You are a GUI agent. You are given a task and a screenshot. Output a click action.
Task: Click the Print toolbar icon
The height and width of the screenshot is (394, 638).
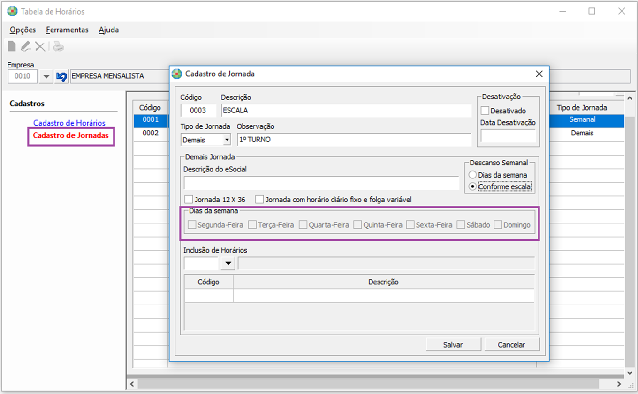(58, 46)
